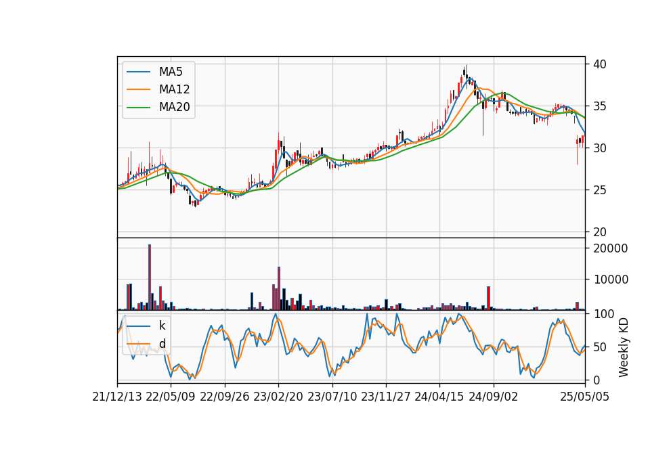Click the 25/05/05 date label
Viewport: 650px width, 467px height.
click(584, 397)
